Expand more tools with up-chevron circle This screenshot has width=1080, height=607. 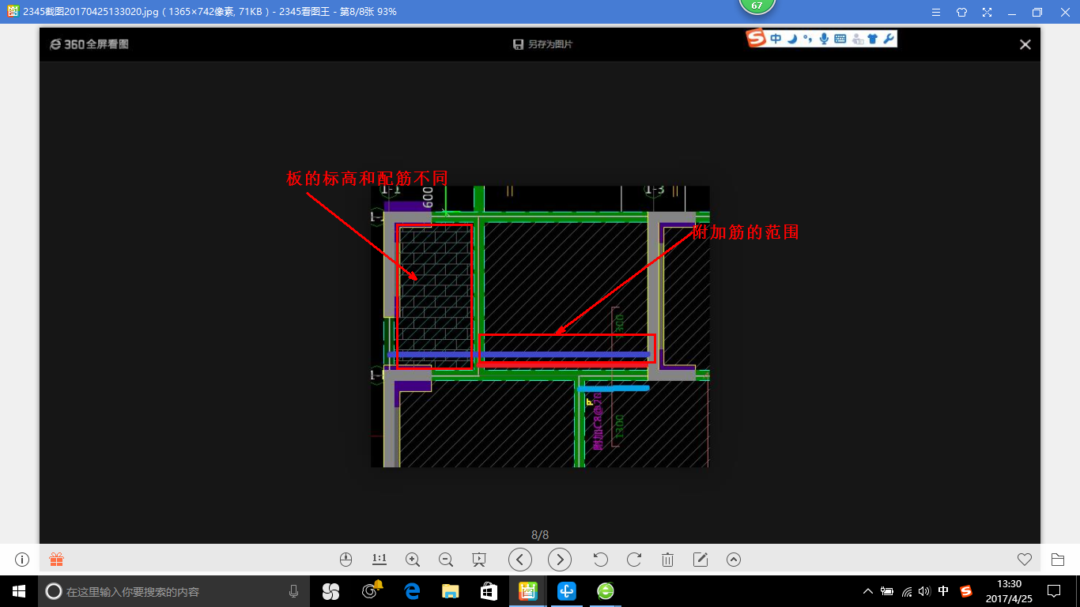(734, 560)
